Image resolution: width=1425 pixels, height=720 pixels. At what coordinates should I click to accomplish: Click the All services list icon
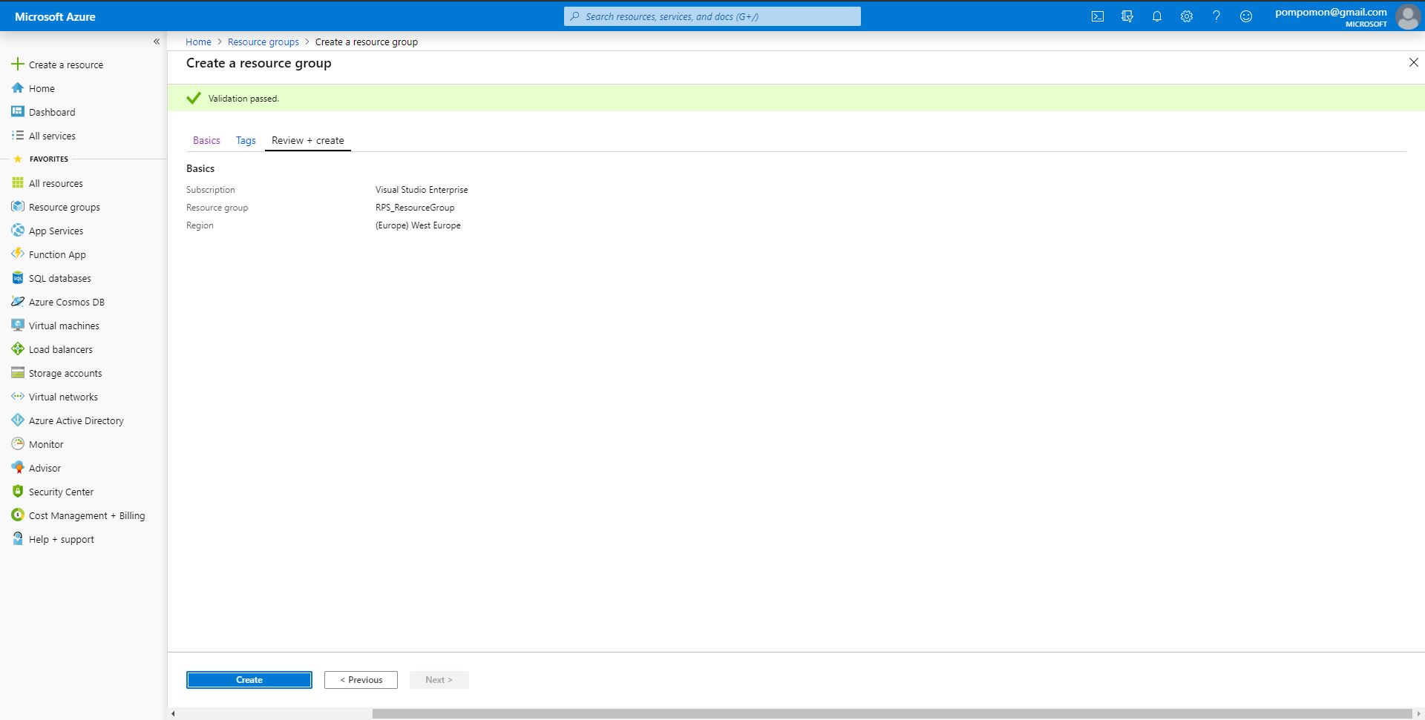coord(18,136)
